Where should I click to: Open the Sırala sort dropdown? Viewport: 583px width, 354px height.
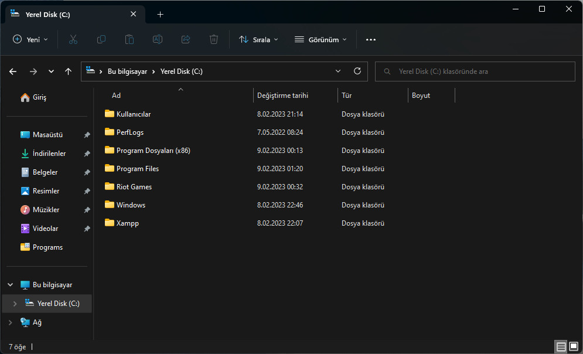click(x=258, y=39)
